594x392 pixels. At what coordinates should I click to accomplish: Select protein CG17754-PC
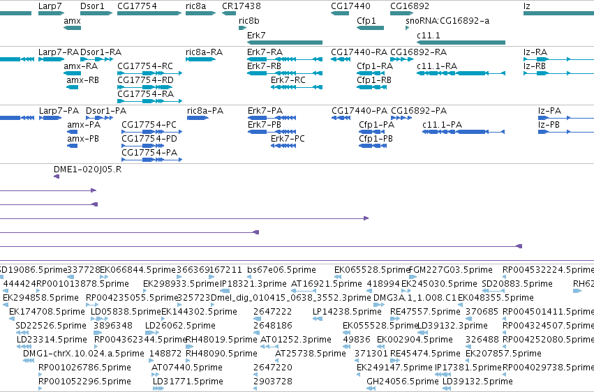[x=151, y=132]
